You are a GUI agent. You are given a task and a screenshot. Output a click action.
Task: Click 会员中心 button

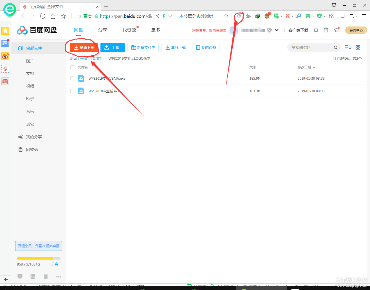[356, 30]
